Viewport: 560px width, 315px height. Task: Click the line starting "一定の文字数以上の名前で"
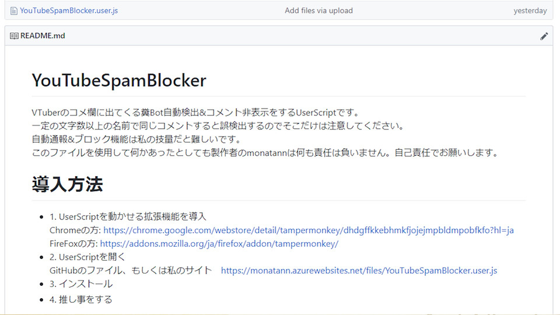click(218, 126)
